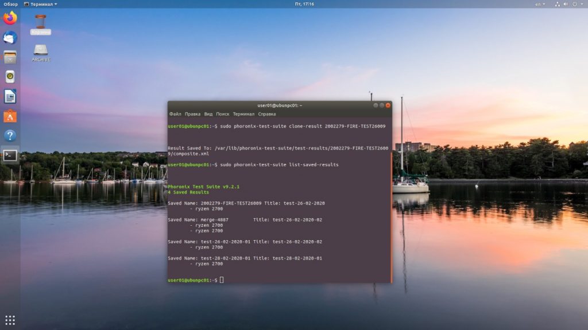
Task: Open the Справка menu
Action: (266, 114)
